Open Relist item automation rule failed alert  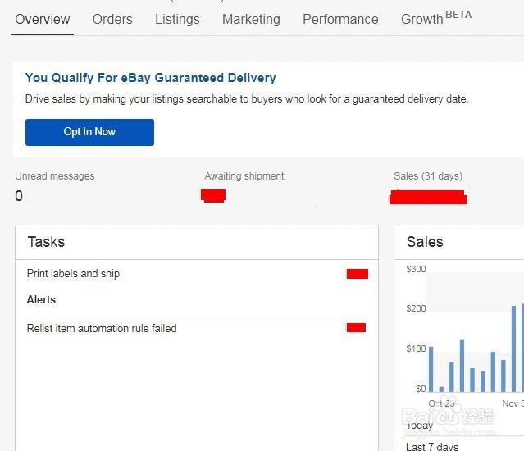[x=102, y=328]
